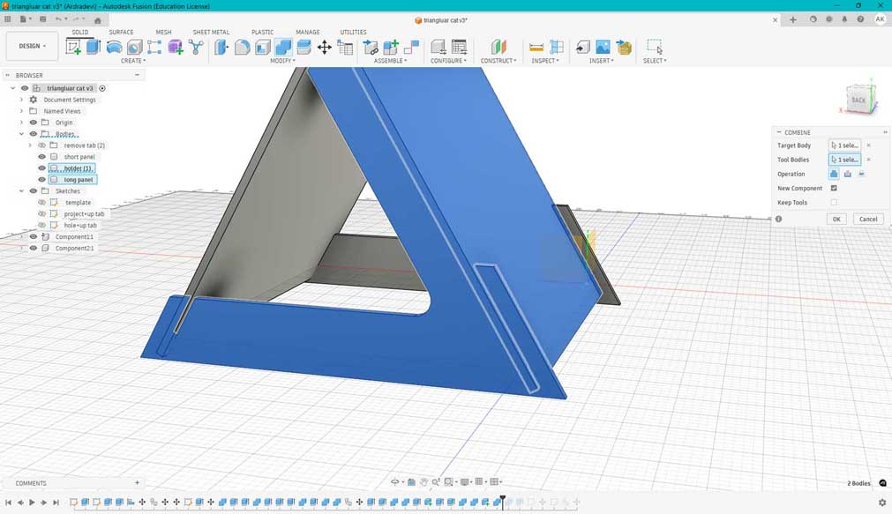Click the Configure model icon
The width and height of the screenshot is (892, 514).
click(438, 47)
